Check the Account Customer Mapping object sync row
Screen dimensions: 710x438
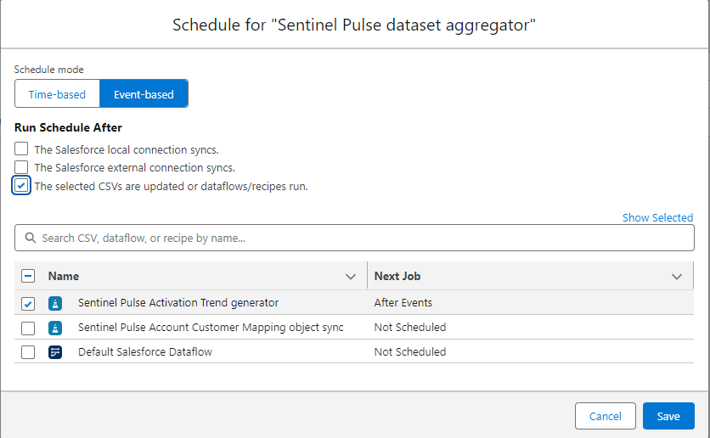[x=28, y=328]
